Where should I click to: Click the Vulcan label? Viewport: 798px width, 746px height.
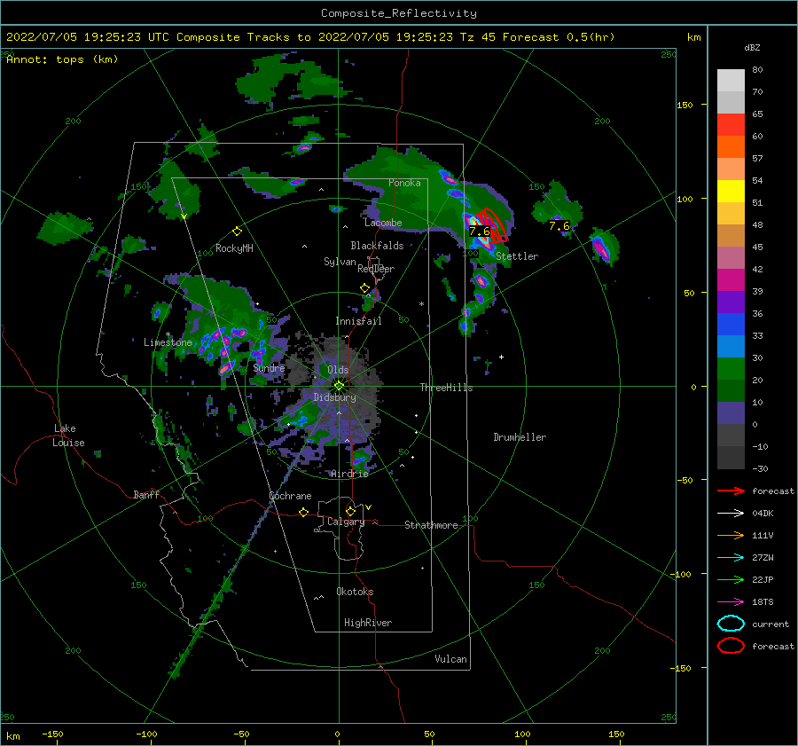click(451, 659)
